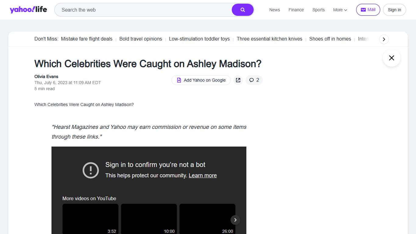Click inside the Search the web field
Image resolution: width=416 pixels, height=234 pixels.
[x=137, y=10]
